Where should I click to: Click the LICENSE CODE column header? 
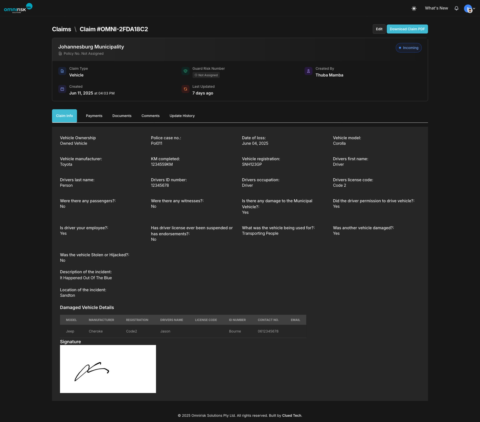[206, 320]
